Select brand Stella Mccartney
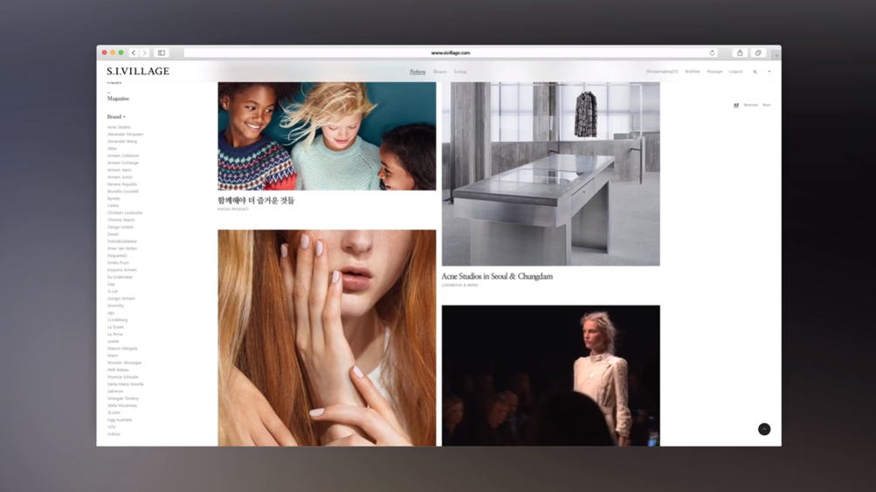This screenshot has width=876, height=492. 121,405
